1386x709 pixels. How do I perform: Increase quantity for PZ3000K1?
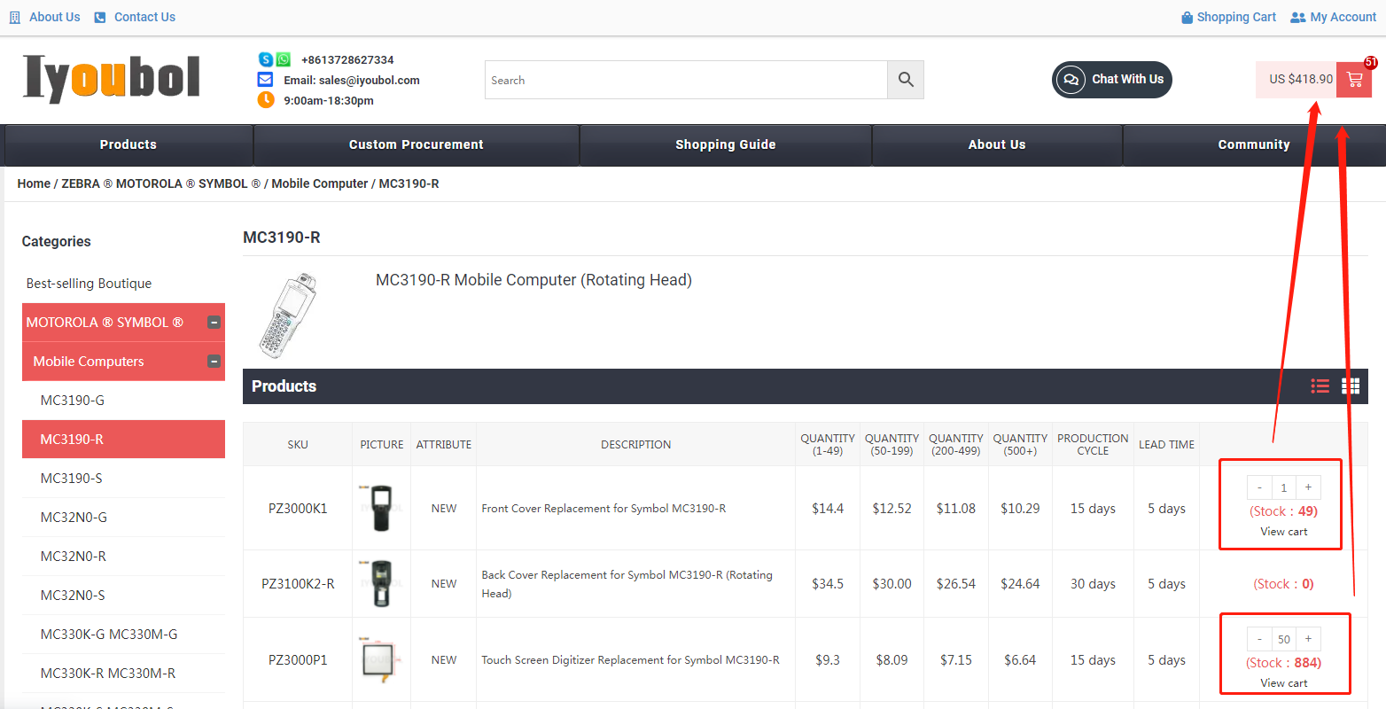click(1308, 487)
